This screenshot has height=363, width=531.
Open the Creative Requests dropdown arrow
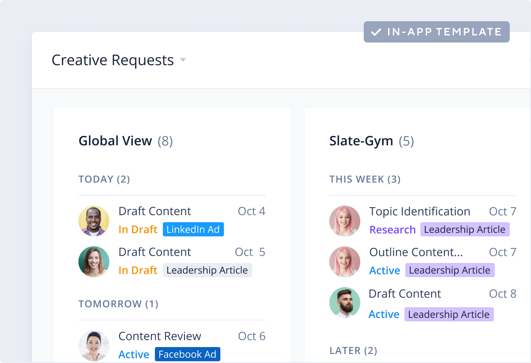(x=183, y=60)
